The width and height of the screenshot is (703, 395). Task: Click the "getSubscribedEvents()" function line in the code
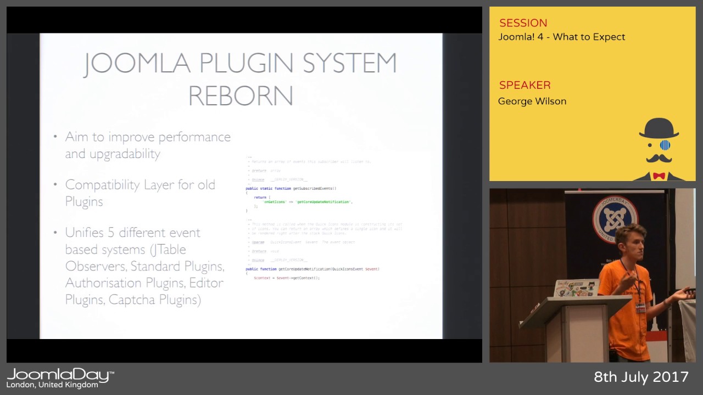tap(291, 188)
